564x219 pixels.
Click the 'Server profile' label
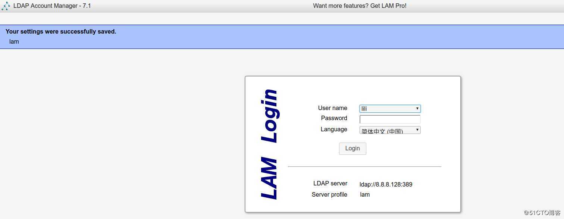(x=329, y=194)
